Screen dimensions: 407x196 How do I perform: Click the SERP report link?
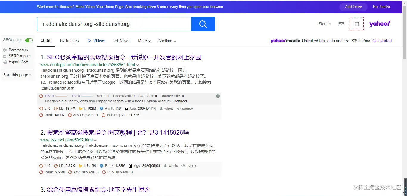19,56
